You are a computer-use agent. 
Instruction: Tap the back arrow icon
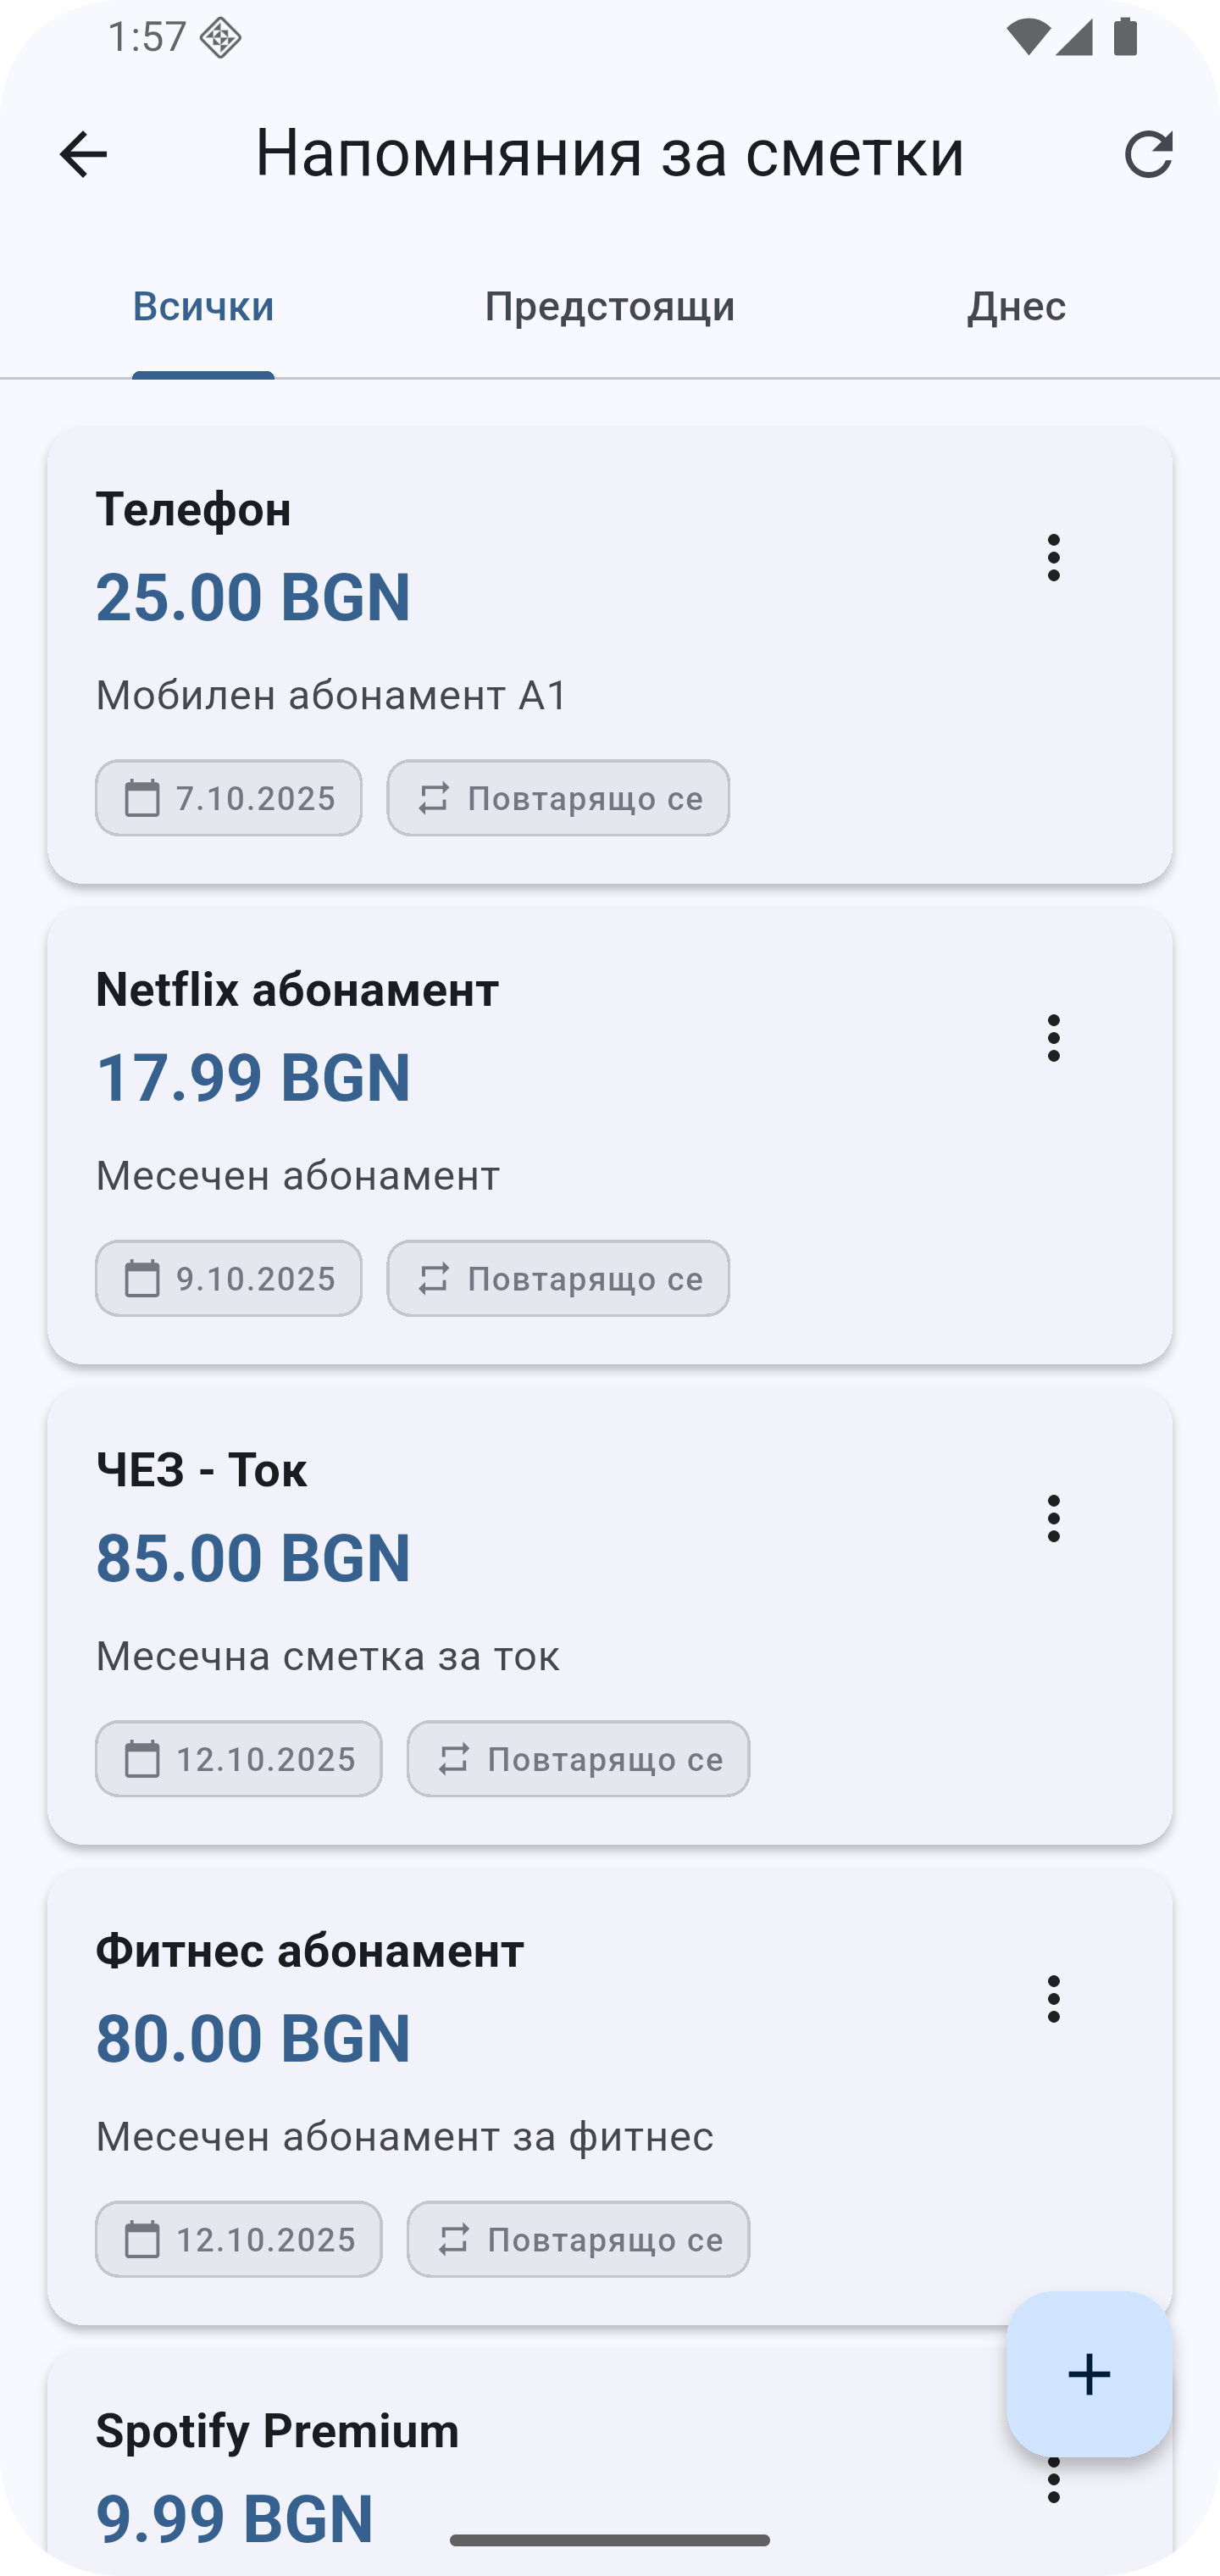click(x=83, y=155)
